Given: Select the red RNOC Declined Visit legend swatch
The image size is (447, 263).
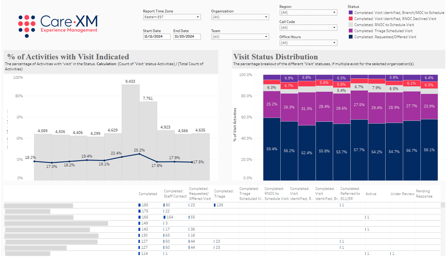Looking at the screenshot, I should click(351, 19).
